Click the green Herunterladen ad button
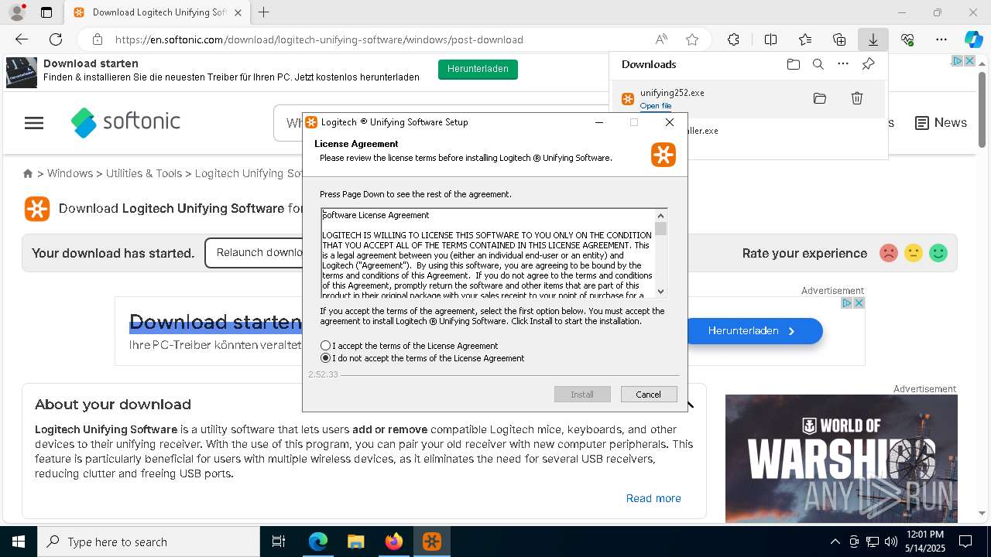 (478, 69)
